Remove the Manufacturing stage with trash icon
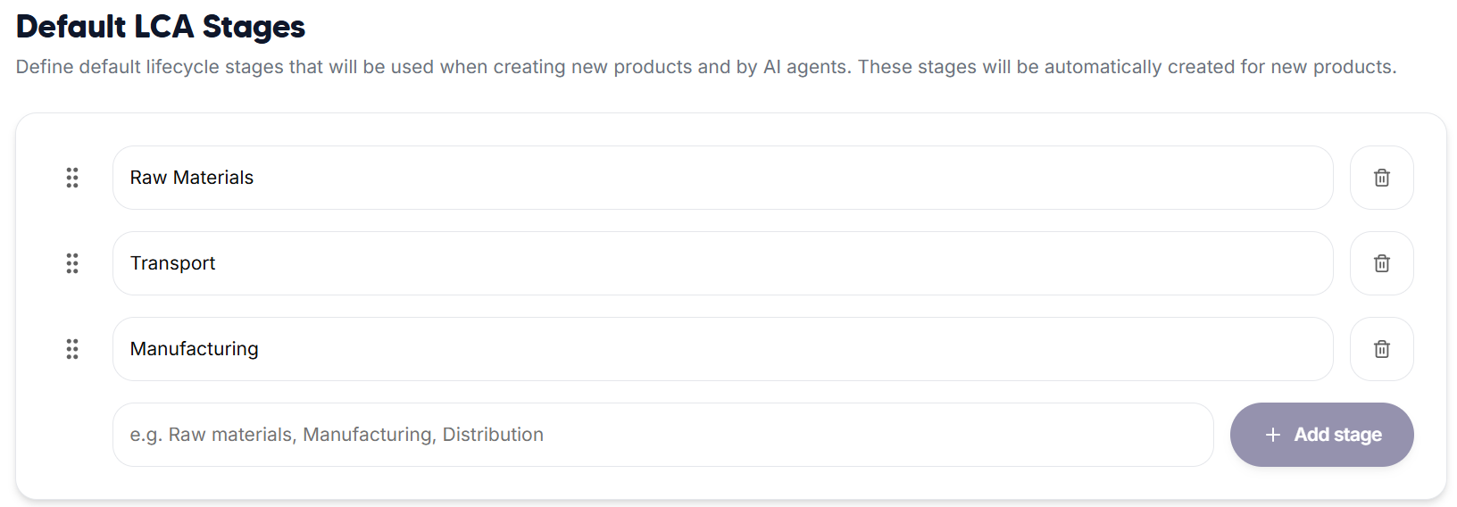This screenshot has height=507, width=1457. click(1381, 349)
